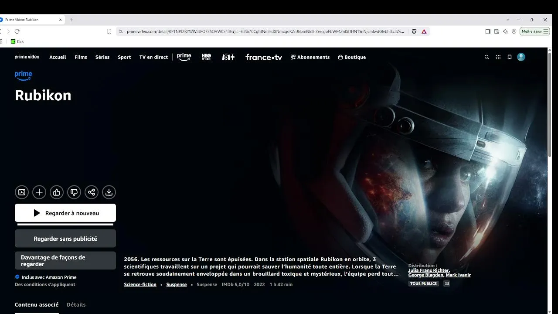Reload the page with browser refresh icon
This screenshot has height=314, width=558.
click(17, 31)
